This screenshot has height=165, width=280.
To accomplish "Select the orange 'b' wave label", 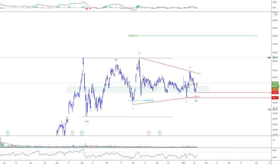I will click(139, 53).
